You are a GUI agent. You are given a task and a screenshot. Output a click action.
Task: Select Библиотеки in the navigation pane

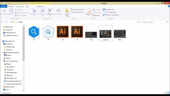point(9,87)
